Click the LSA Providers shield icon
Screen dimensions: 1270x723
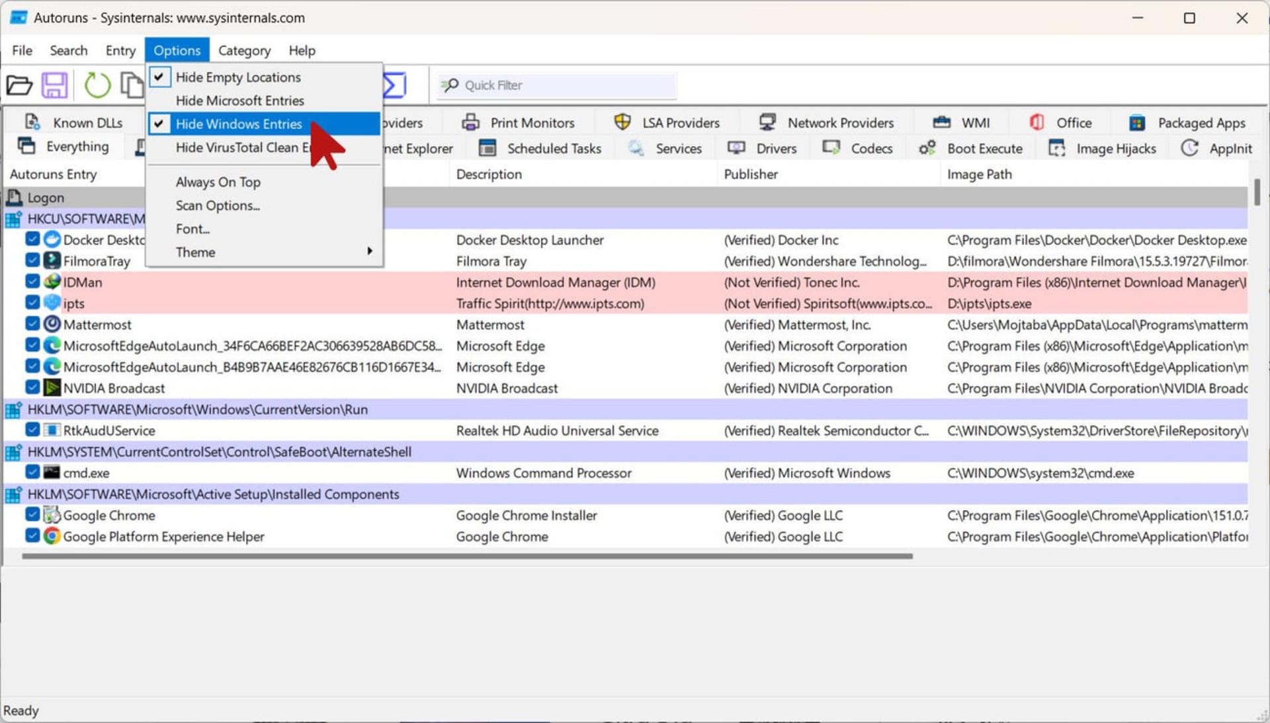pos(622,122)
